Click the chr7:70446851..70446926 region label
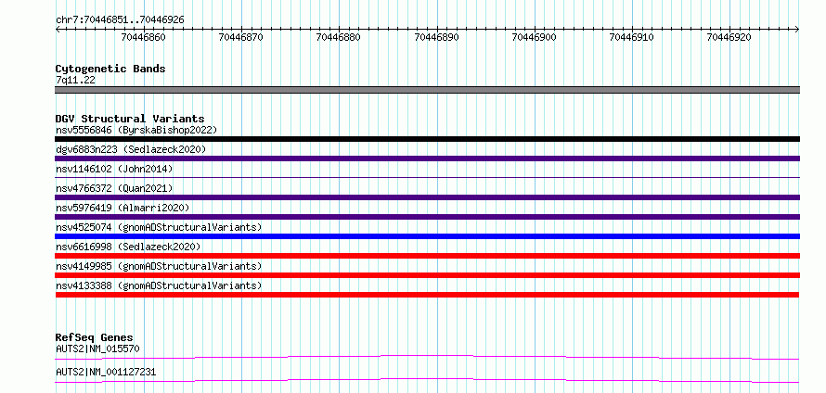Image resolution: width=826 pixels, height=393 pixels. [120, 20]
